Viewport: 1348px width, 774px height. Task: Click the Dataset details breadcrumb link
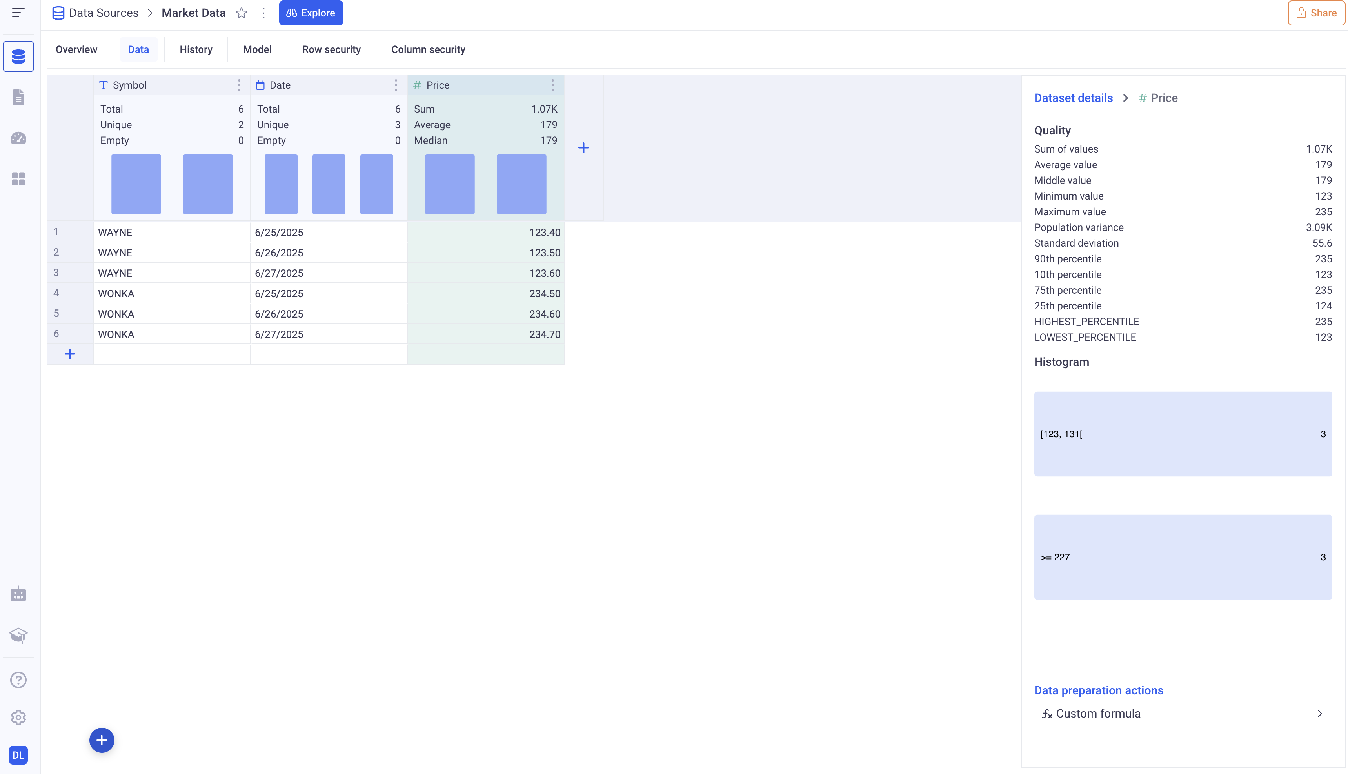[1073, 98]
